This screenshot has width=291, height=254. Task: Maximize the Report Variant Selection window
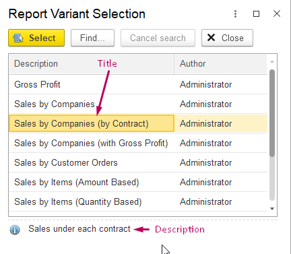point(256,13)
